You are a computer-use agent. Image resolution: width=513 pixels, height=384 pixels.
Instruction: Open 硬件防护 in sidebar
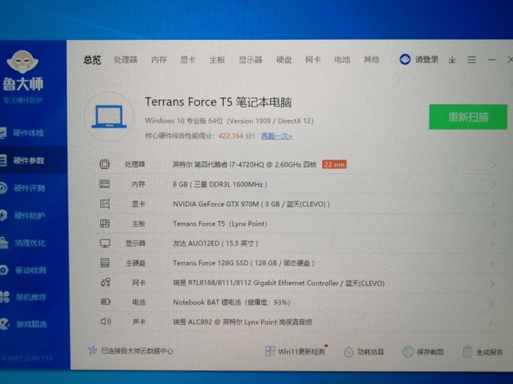tap(30, 215)
